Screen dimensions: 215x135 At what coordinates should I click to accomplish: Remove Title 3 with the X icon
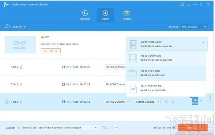pyautogui.click(x=210, y=97)
